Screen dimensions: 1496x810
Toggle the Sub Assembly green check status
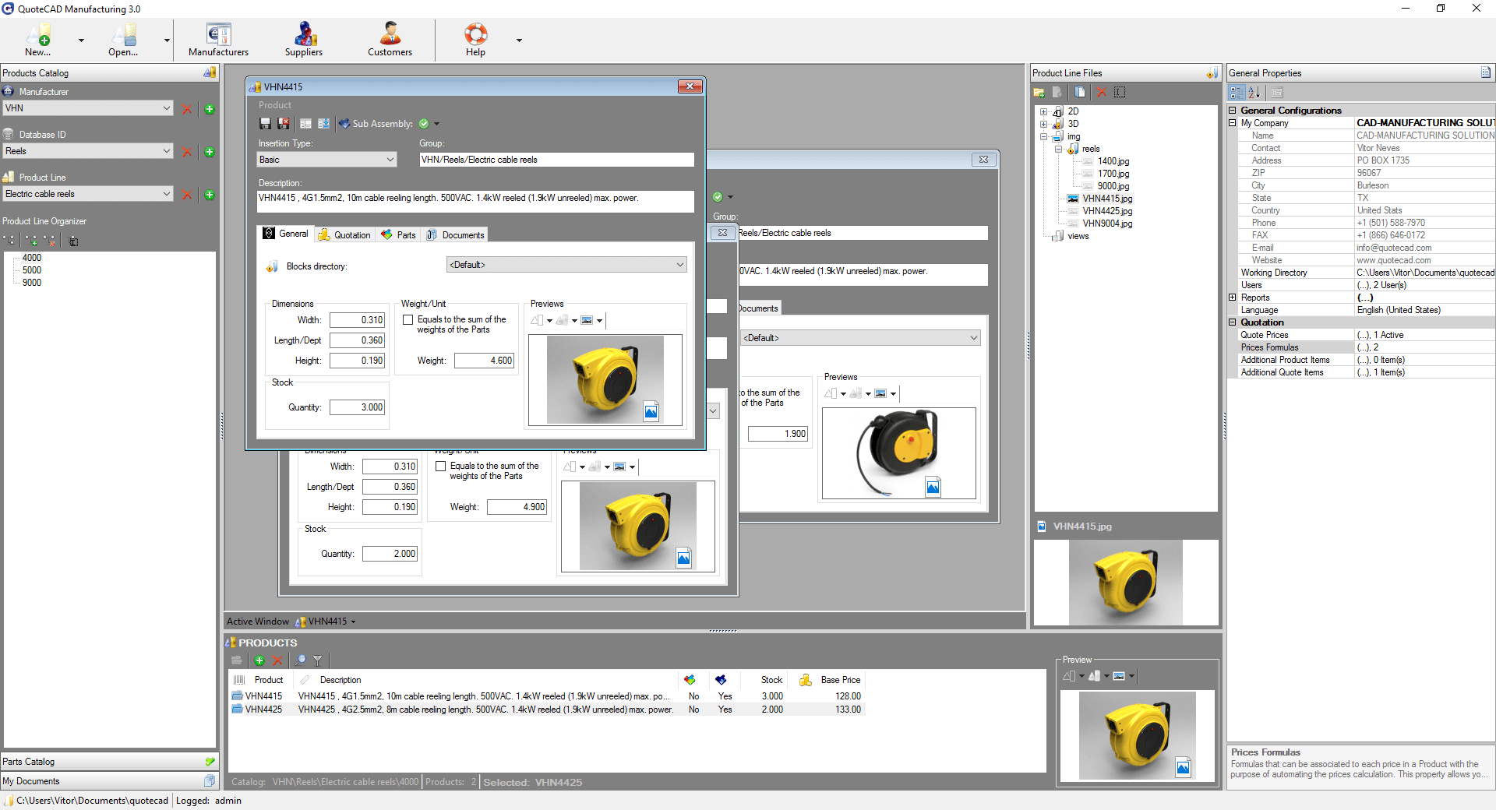coord(424,124)
